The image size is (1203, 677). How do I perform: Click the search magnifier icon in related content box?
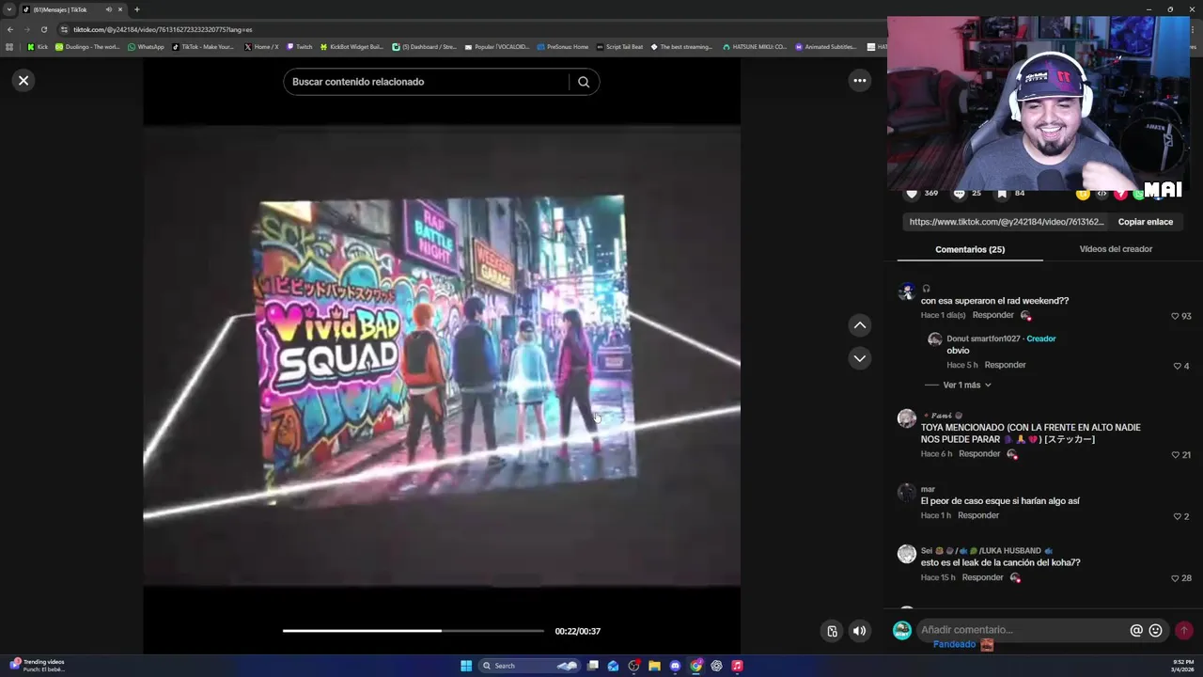pos(584,82)
